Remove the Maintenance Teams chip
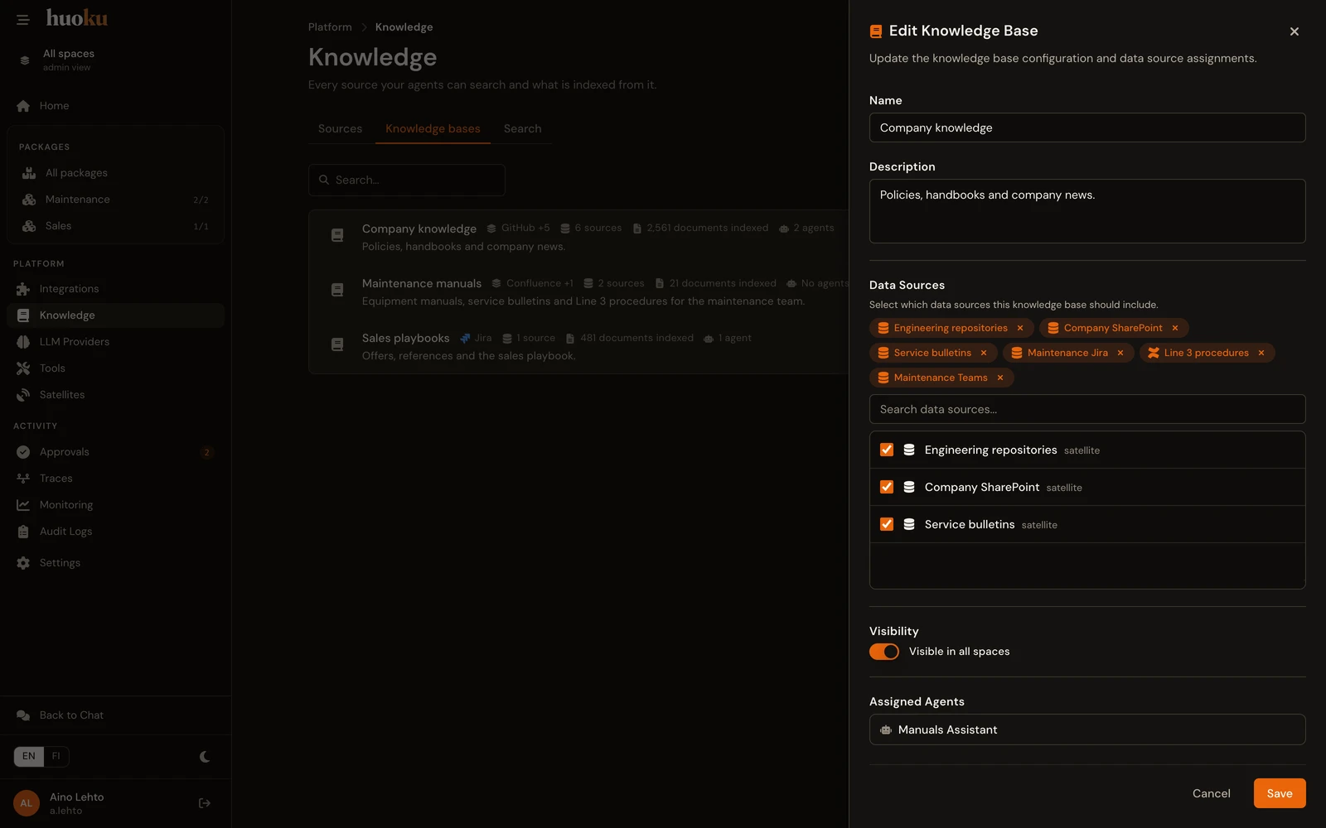The image size is (1326, 828). (1000, 378)
